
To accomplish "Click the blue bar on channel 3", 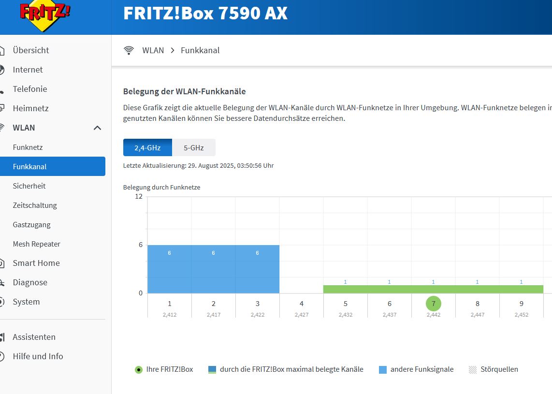I will click(x=257, y=269).
